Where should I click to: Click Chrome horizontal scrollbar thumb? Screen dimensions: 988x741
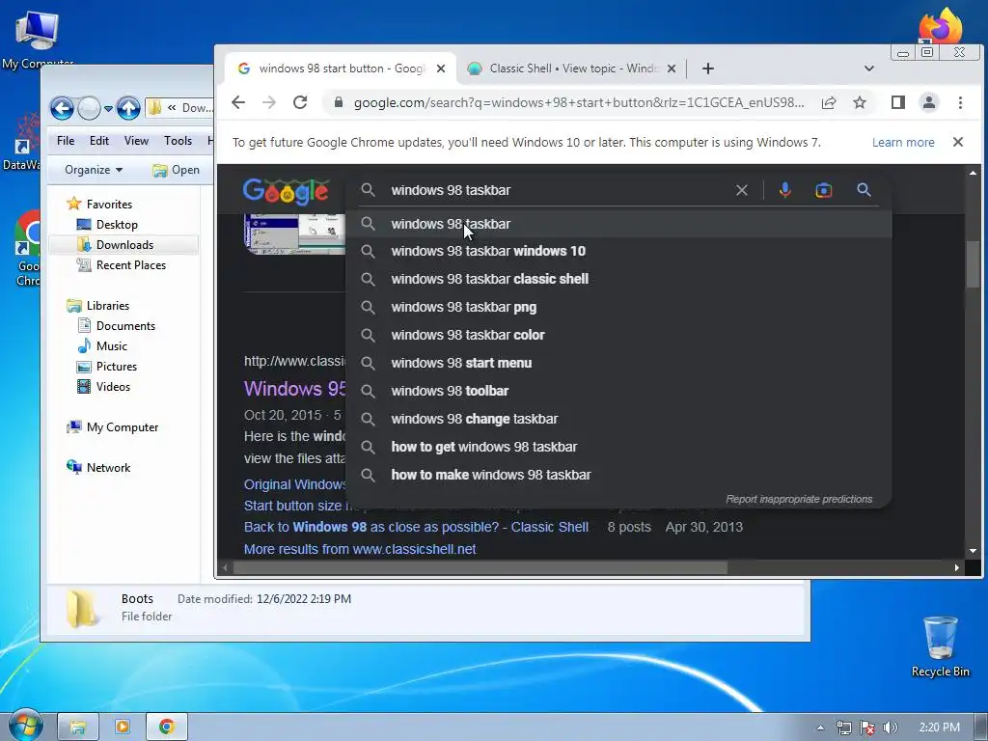(x=480, y=567)
